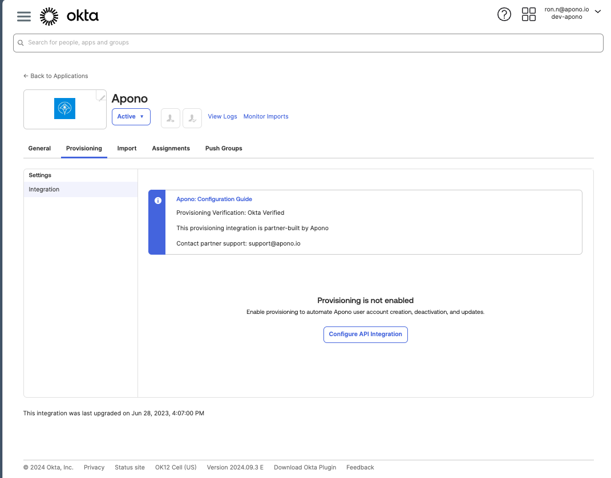This screenshot has height=478, width=611.
Task: Click the user with checkmark icon button
Action: (x=192, y=118)
